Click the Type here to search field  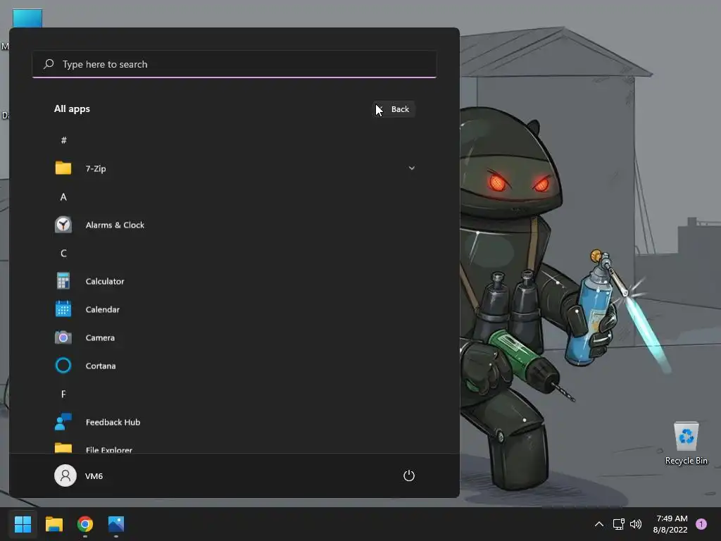coord(234,64)
